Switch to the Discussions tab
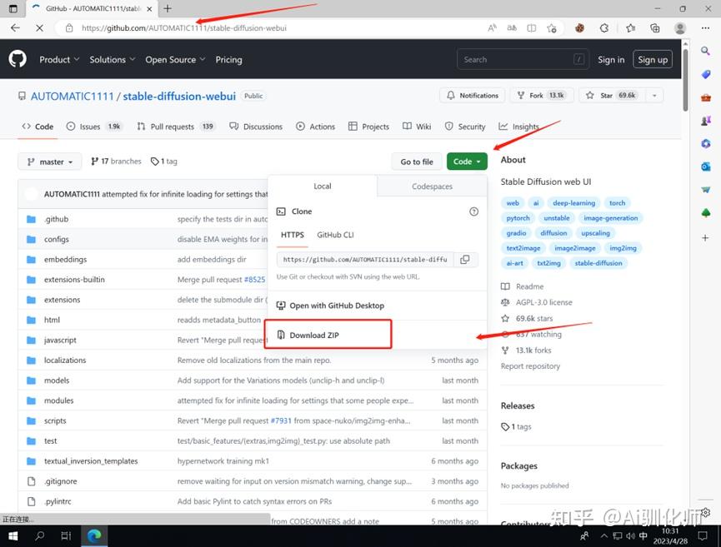The height and width of the screenshot is (547, 721). coord(256,127)
